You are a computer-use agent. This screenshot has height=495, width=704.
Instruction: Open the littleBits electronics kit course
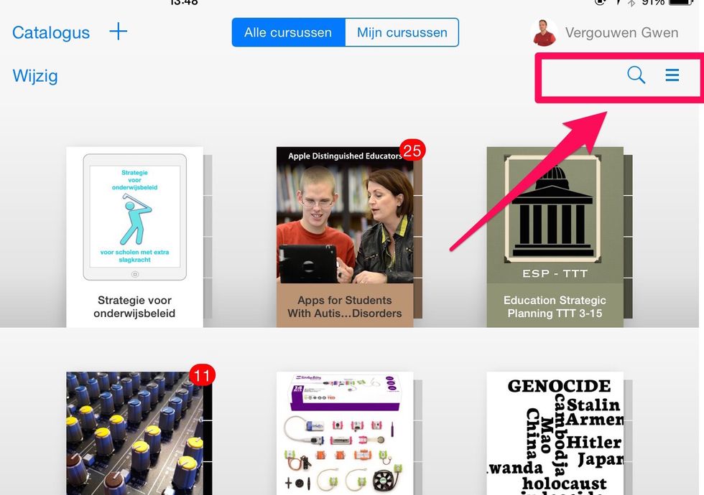(345, 433)
